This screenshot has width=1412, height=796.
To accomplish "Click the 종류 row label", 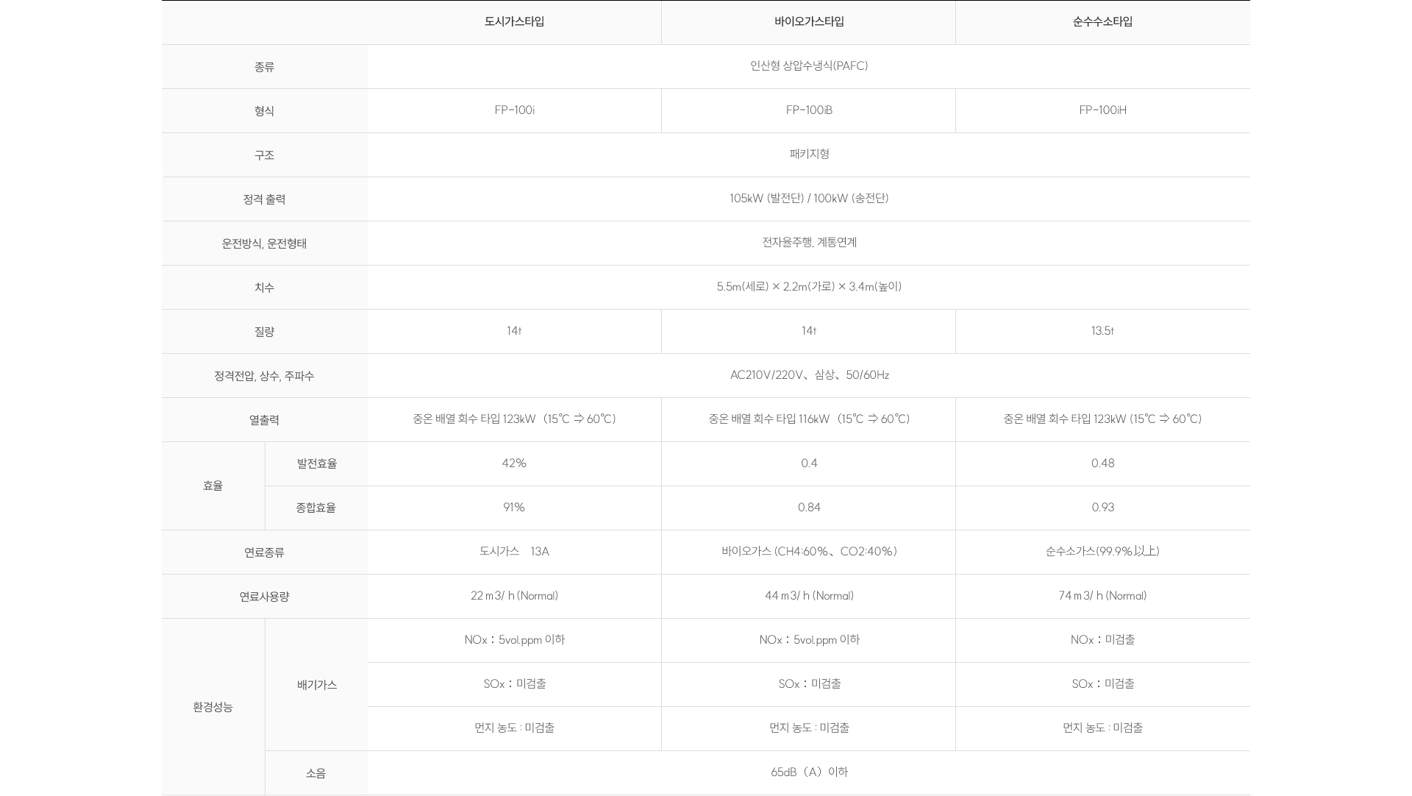I will point(264,67).
